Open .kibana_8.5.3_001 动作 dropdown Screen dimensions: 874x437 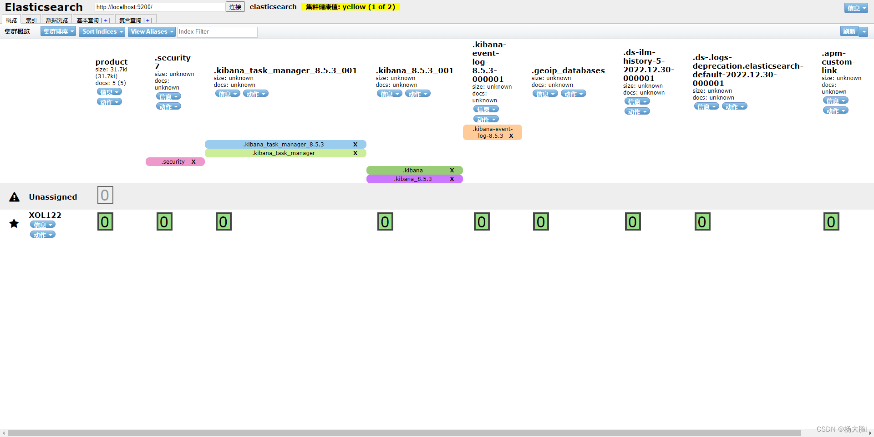[x=418, y=94]
